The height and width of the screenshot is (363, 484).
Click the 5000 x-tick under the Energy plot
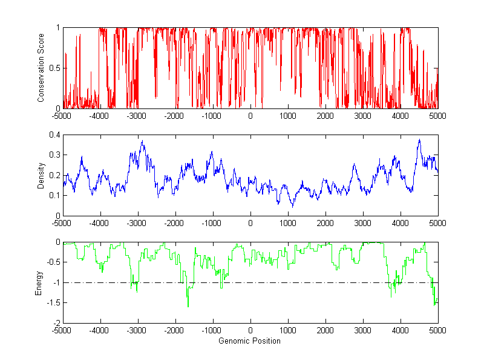pos(437,330)
